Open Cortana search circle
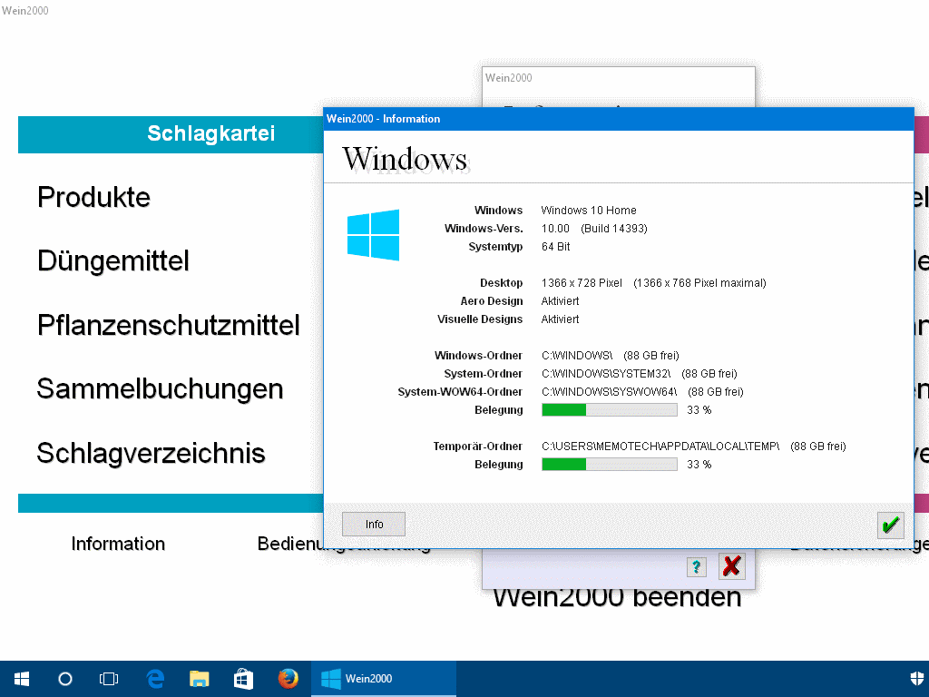The image size is (929, 697). (x=65, y=678)
